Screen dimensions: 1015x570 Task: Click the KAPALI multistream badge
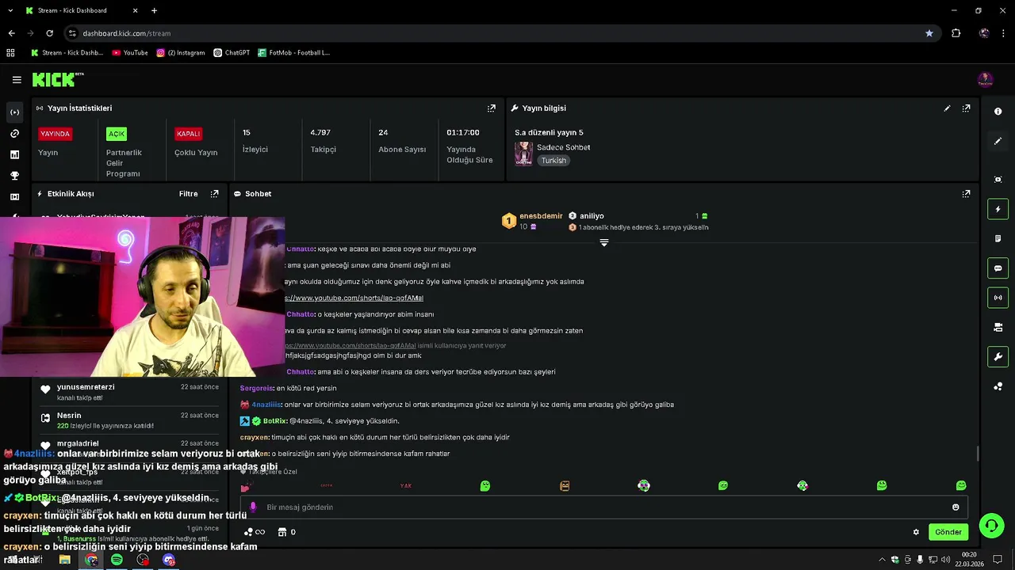tap(189, 134)
